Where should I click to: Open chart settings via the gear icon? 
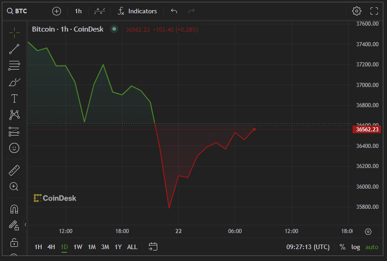coord(357,11)
